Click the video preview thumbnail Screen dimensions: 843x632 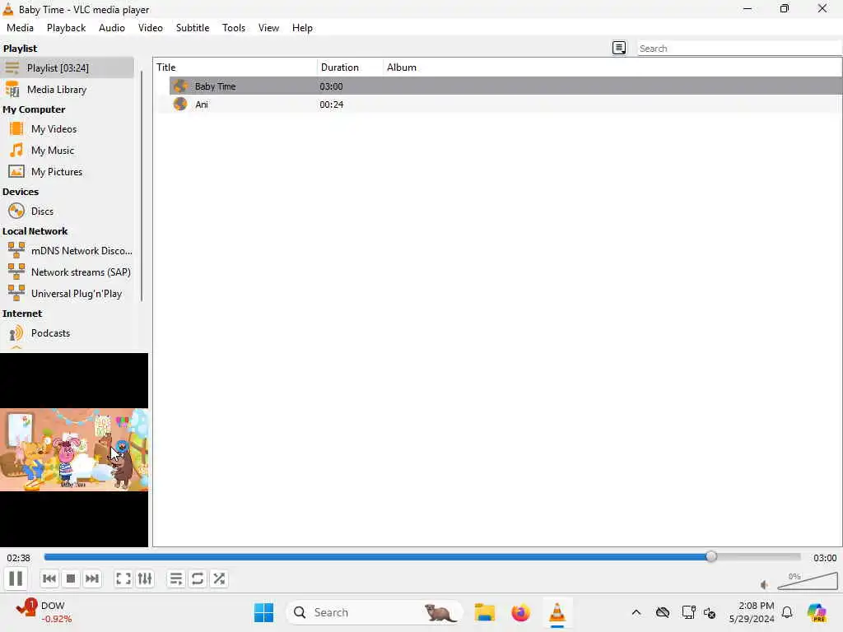click(73, 450)
